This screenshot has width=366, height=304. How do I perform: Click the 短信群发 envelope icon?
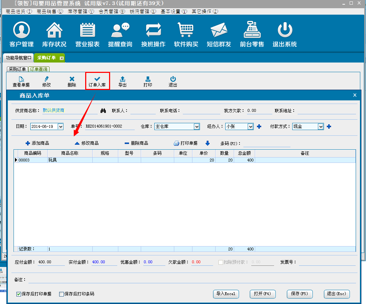click(219, 30)
